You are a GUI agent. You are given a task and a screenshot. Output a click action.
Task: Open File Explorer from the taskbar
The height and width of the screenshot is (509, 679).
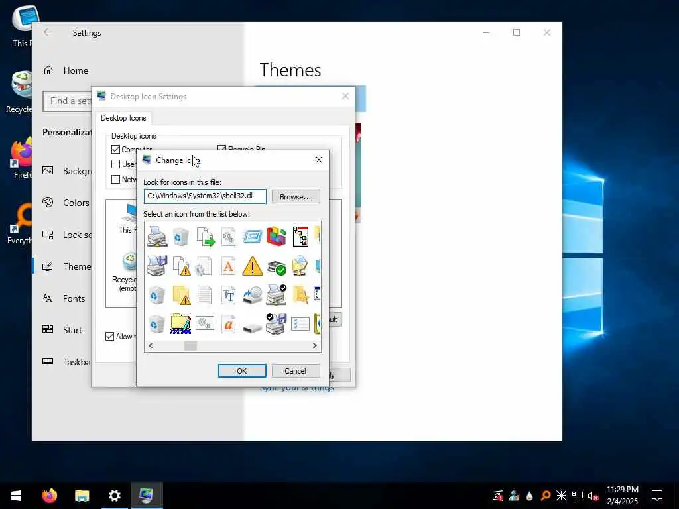[82, 496]
